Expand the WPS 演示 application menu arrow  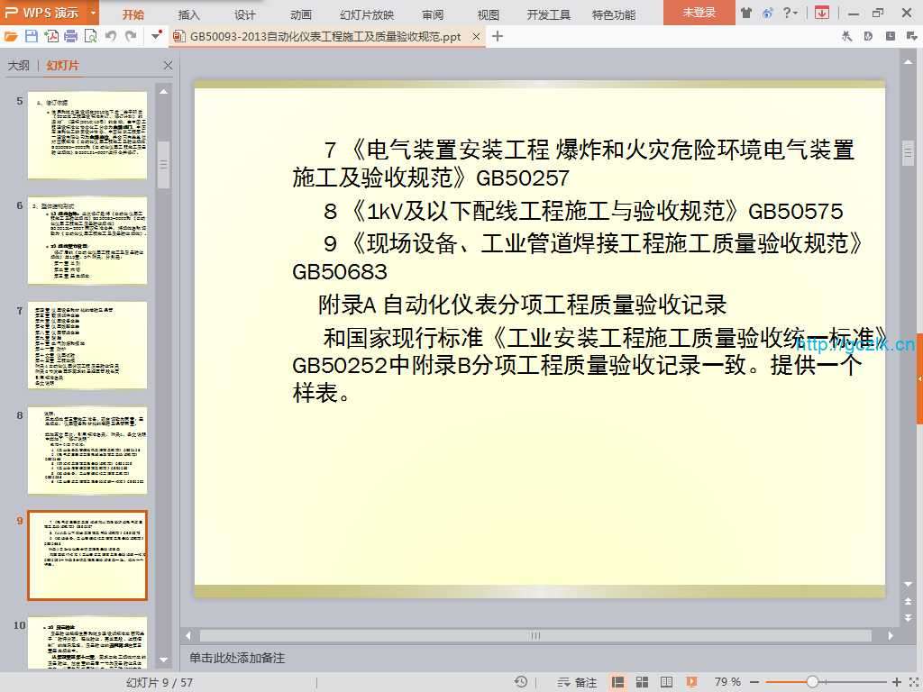[94, 13]
